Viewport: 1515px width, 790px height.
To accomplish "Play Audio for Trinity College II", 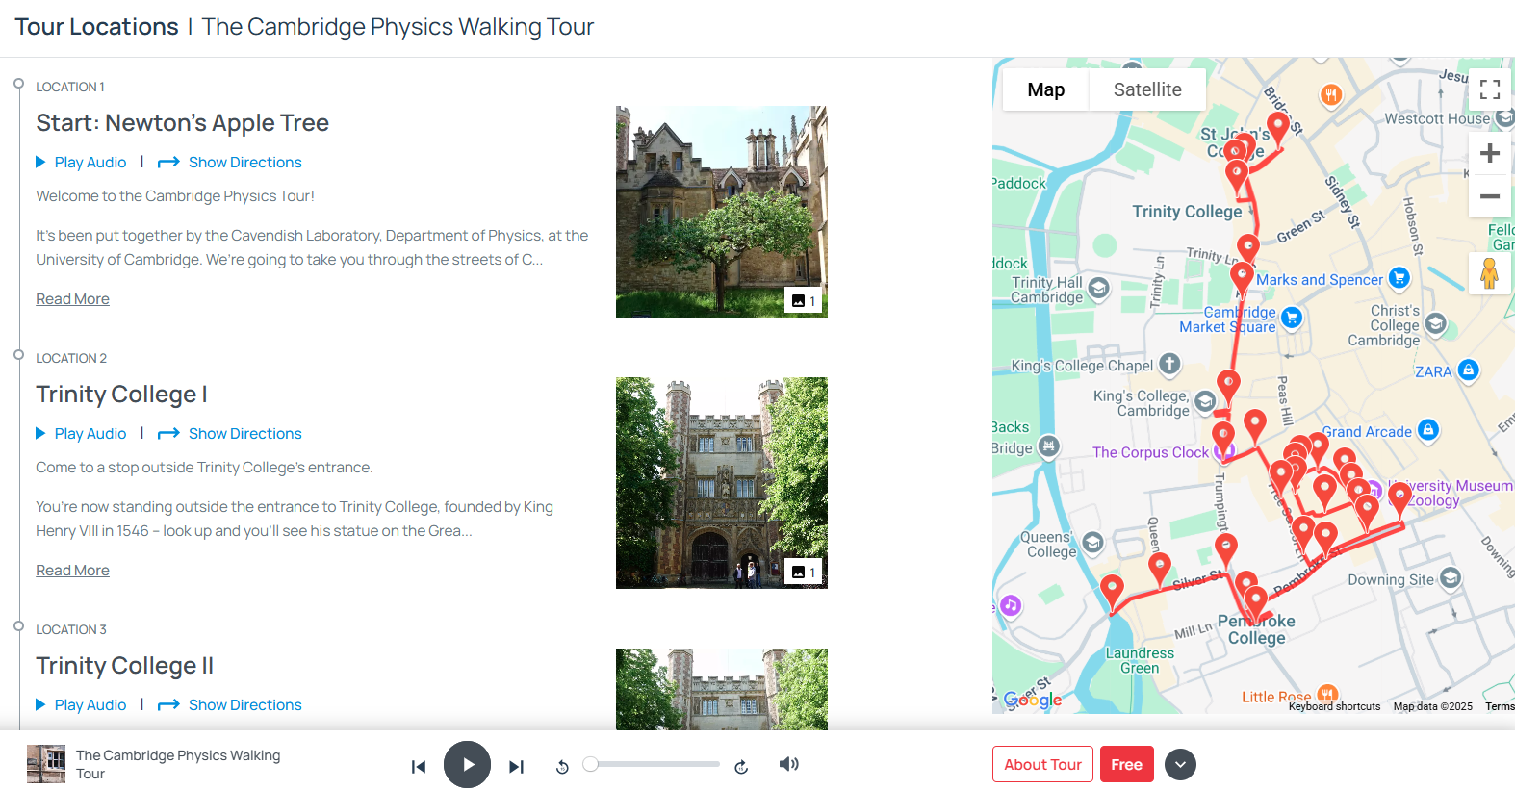I will pos(81,705).
